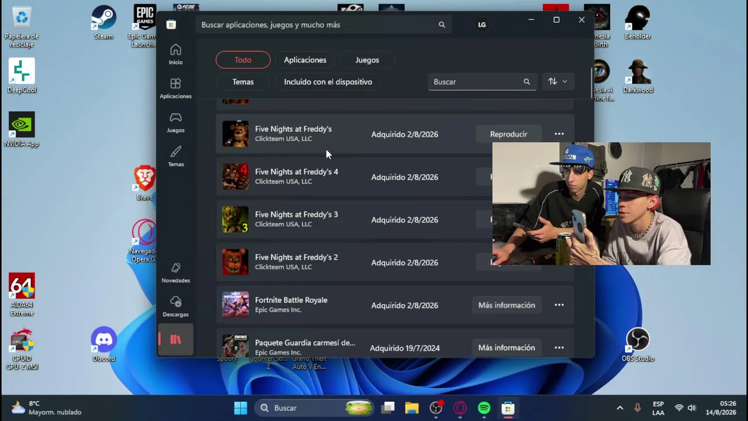
Task: Open Task View on the taskbar
Action: (x=388, y=408)
